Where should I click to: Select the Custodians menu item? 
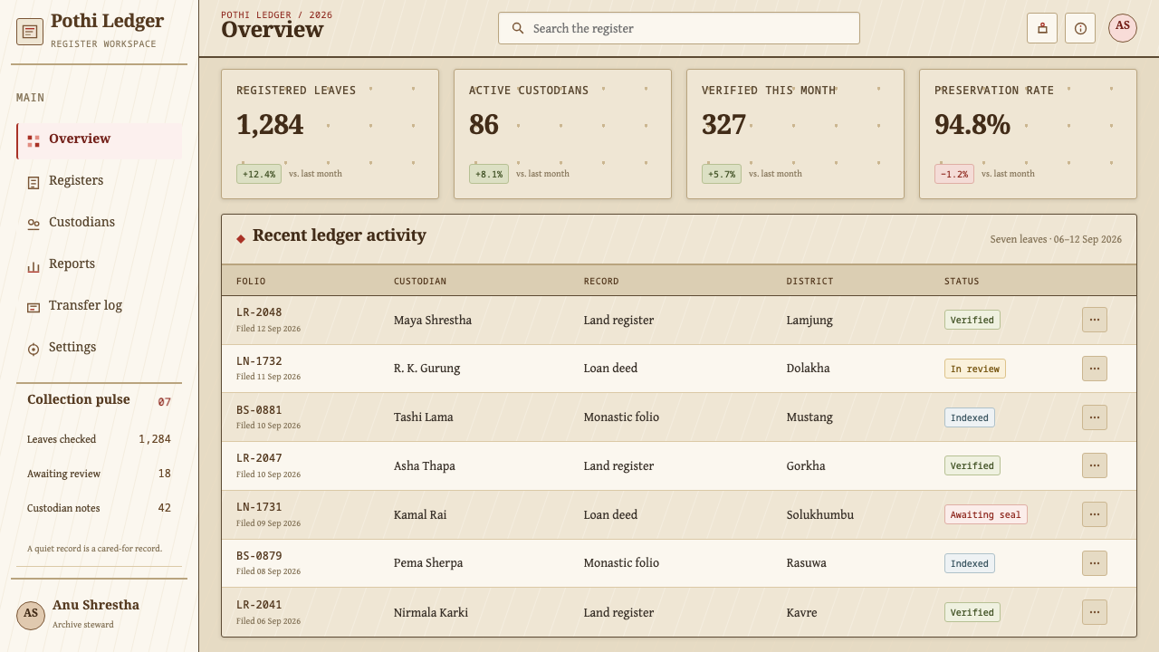(99, 224)
